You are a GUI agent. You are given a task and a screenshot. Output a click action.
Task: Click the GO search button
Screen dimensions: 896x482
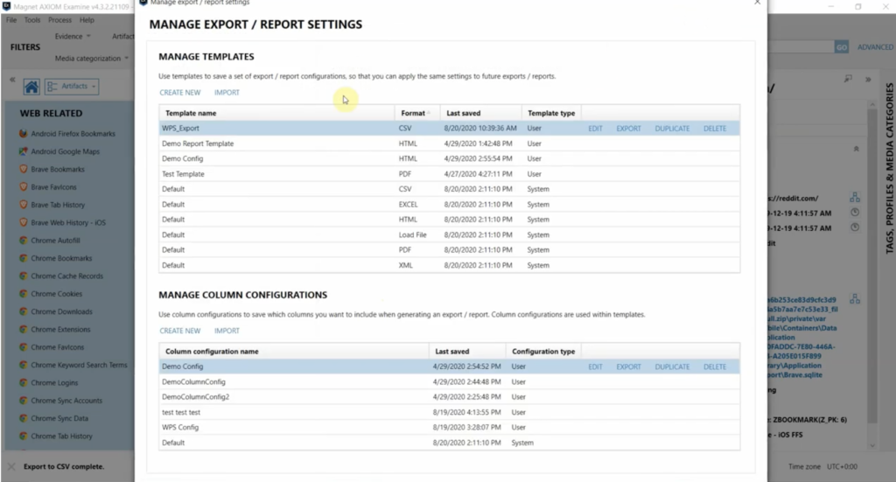pyautogui.click(x=841, y=47)
